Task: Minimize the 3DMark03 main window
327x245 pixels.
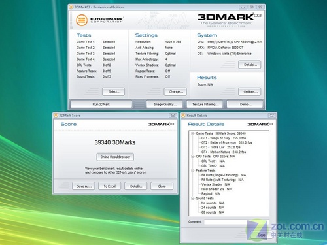Action: pos(243,7)
